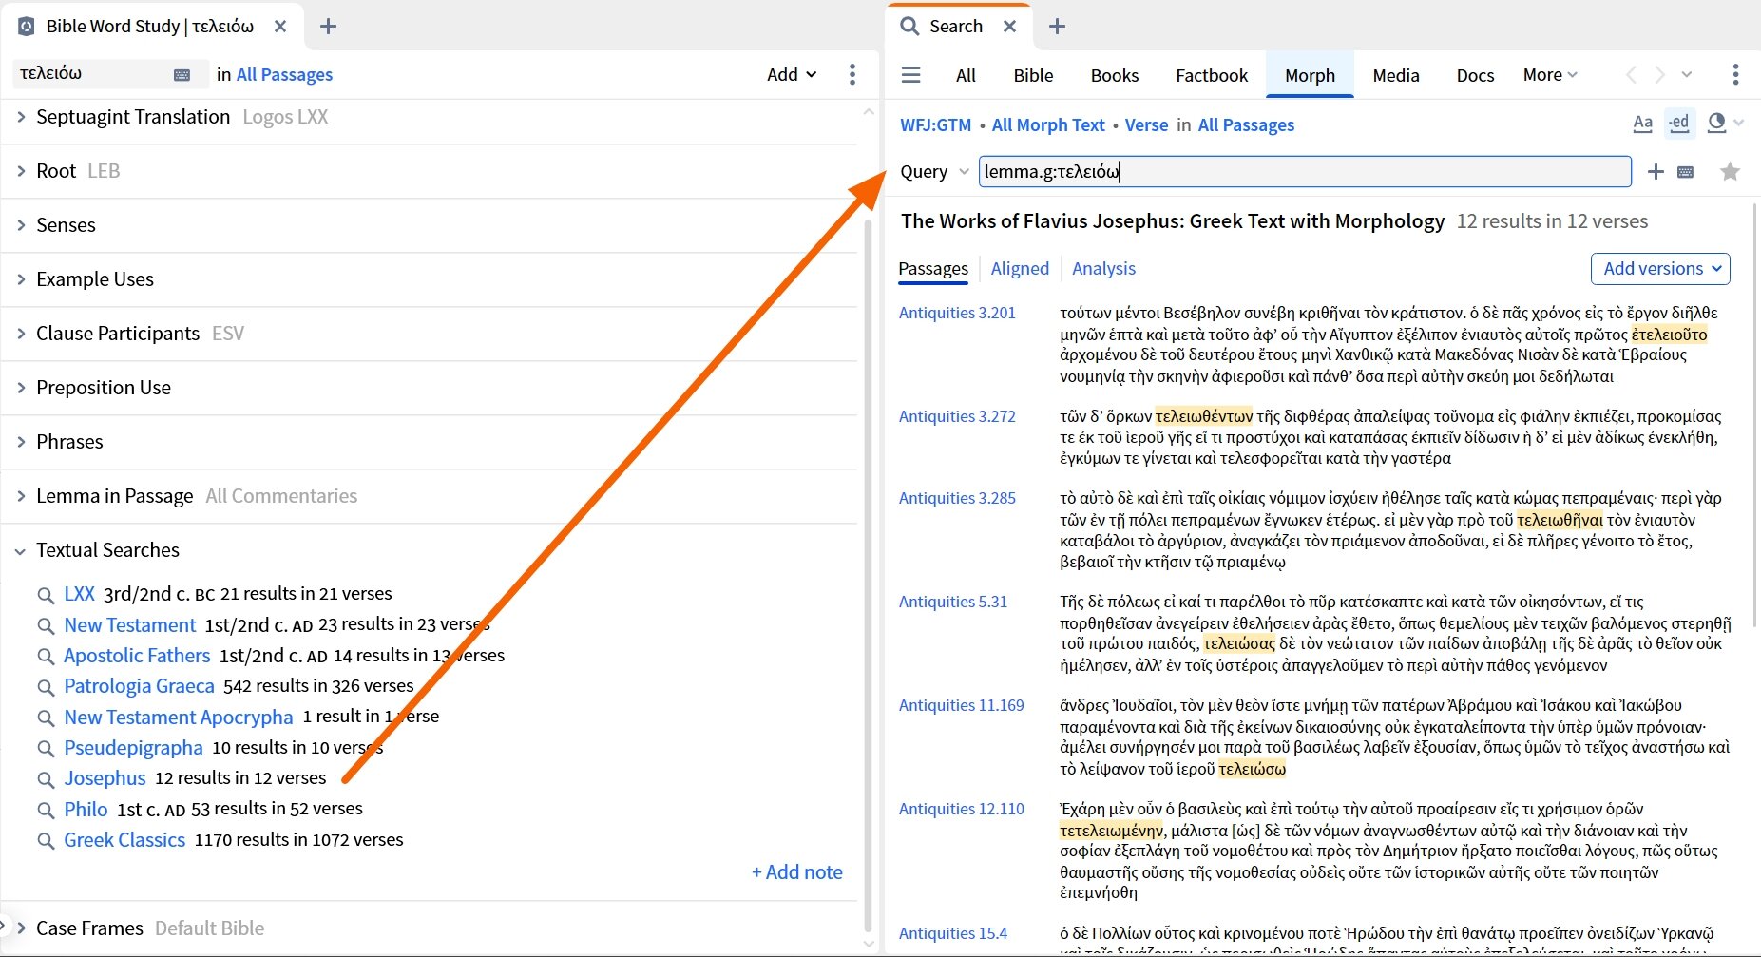1761x957 pixels.
Task: Run the LXX textual search magnifier
Action: click(46, 596)
